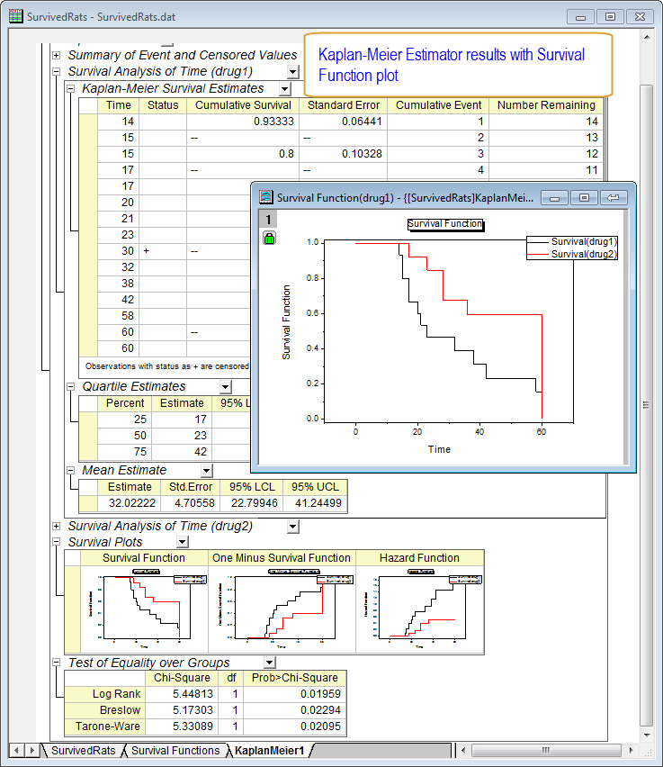Screen dimensions: 663x767
Task: Collapse Kaplan-Meier Survival Estimates table
Action: [x=70, y=88]
